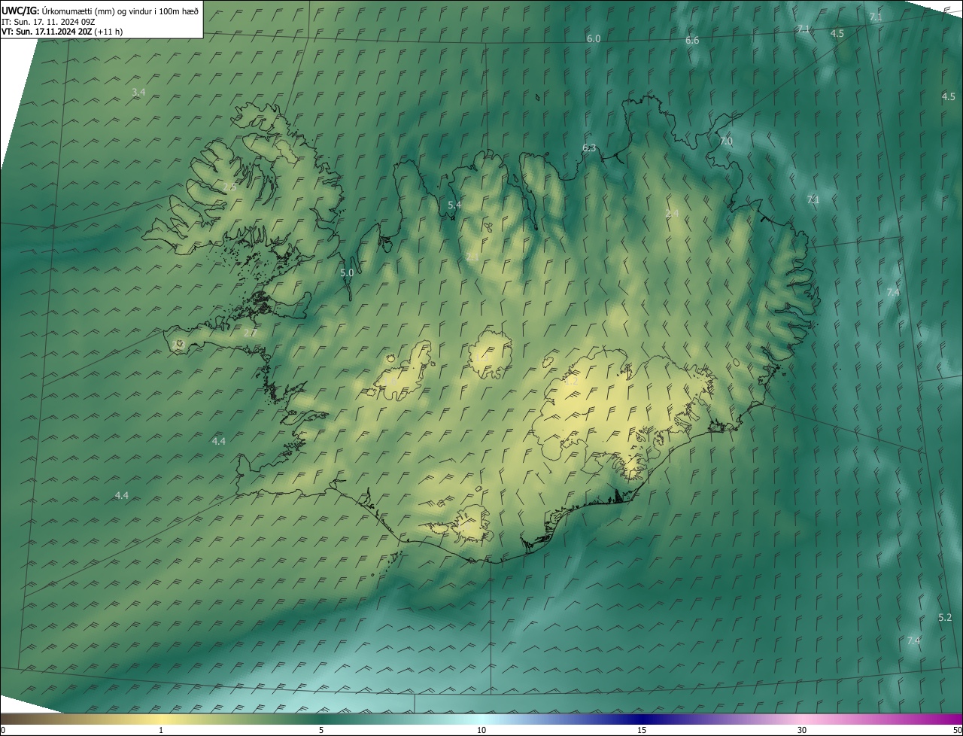963x736 pixels.
Task: Click the 0 tick on the color scale
Action: (3, 730)
